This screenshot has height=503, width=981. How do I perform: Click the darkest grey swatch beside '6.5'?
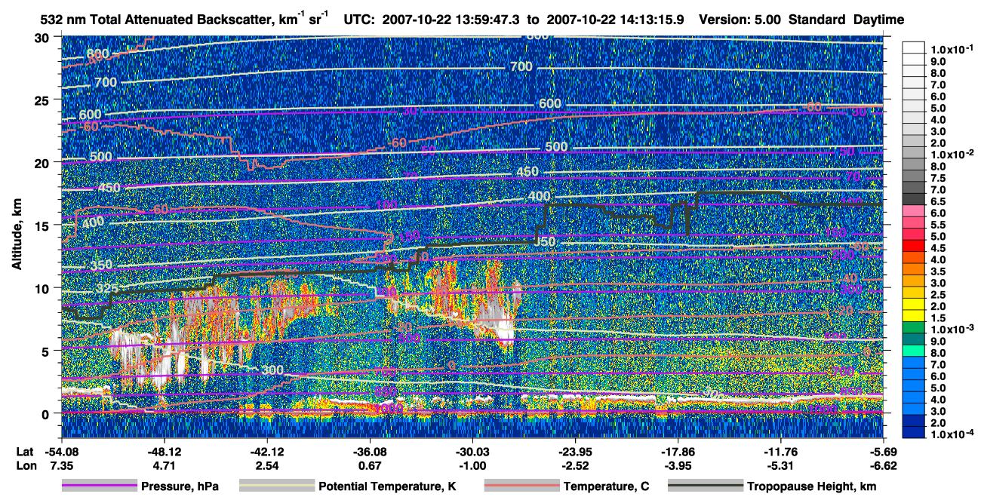[915, 198]
